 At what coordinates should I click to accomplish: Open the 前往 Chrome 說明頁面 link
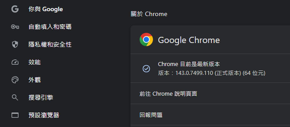168,94
